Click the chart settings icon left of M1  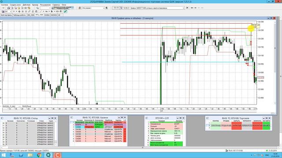[3, 11]
